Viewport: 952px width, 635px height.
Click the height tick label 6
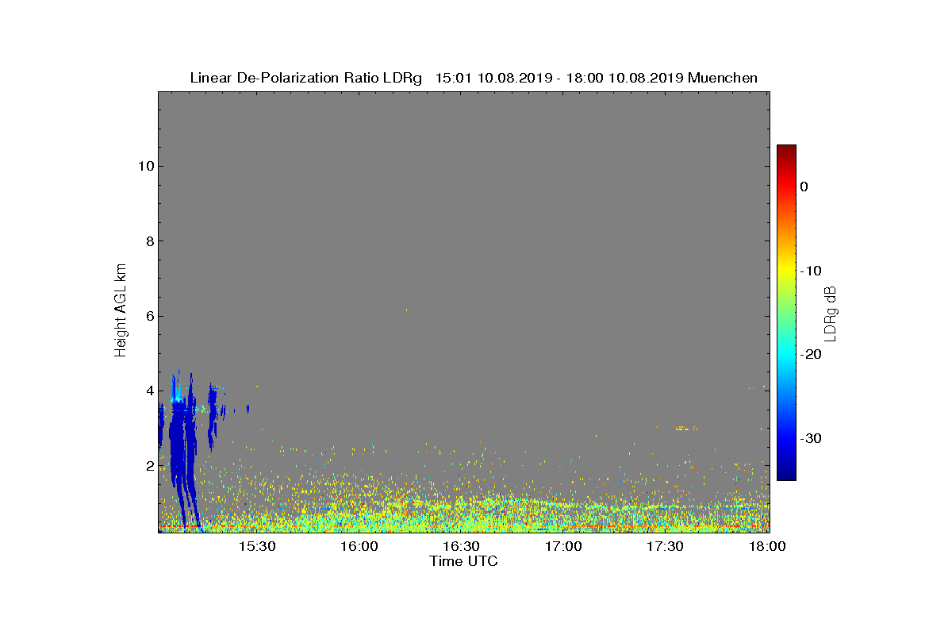(148, 316)
